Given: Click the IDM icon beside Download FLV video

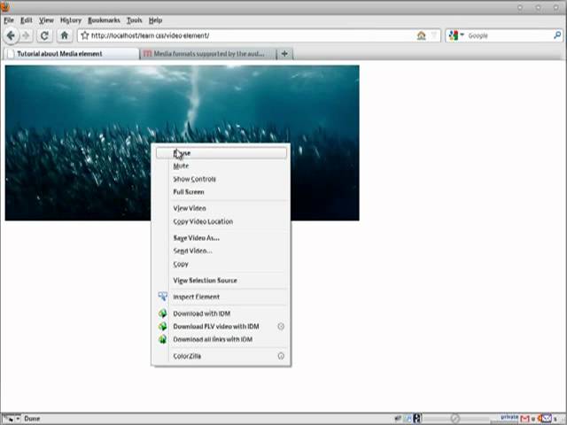Looking at the screenshot, I should [x=163, y=327].
